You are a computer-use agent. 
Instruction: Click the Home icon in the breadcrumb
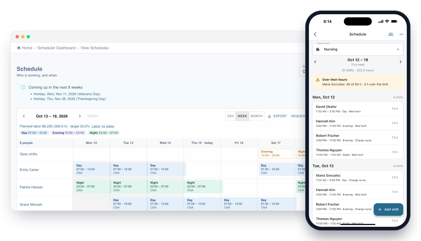click(x=19, y=48)
